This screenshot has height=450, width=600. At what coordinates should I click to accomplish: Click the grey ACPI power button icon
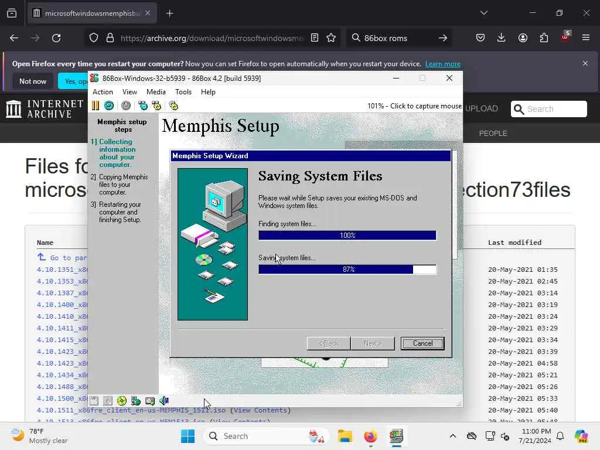pos(126,105)
